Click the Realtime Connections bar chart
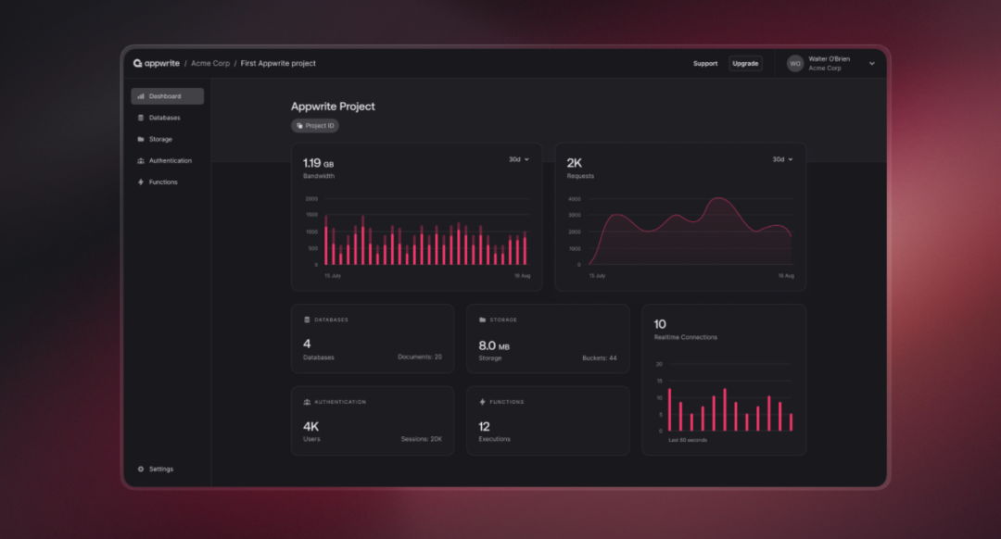1001x539 pixels. (x=725, y=402)
